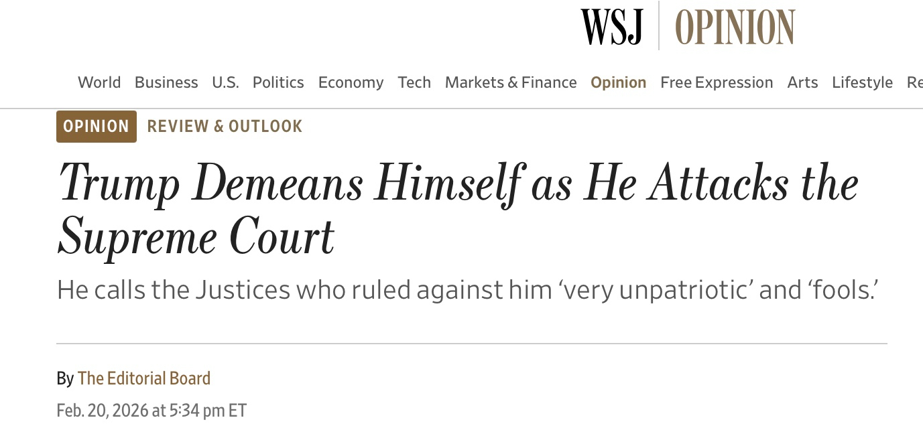This screenshot has width=923, height=426.
Task: Navigate to the Politics section
Action: [x=278, y=82]
